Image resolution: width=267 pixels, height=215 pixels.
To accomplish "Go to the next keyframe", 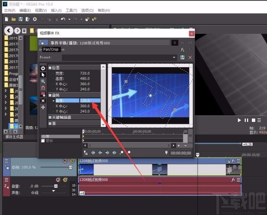I will coord(107,153).
